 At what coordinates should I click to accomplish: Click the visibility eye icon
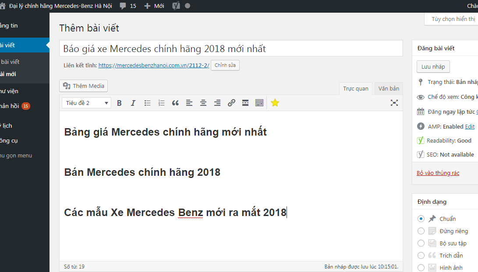(x=421, y=97)
